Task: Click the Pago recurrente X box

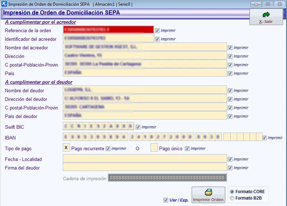Action: point(66,148)
